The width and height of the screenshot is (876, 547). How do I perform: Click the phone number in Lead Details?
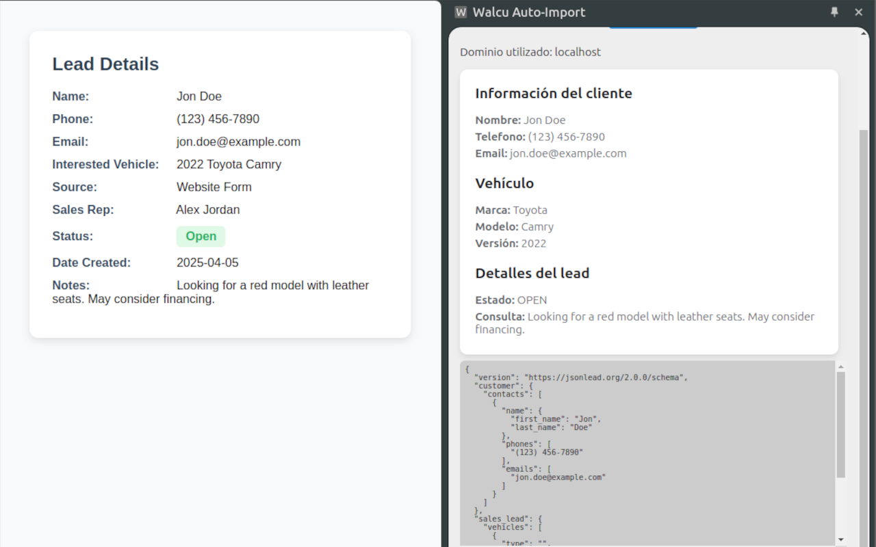[218, 120]
